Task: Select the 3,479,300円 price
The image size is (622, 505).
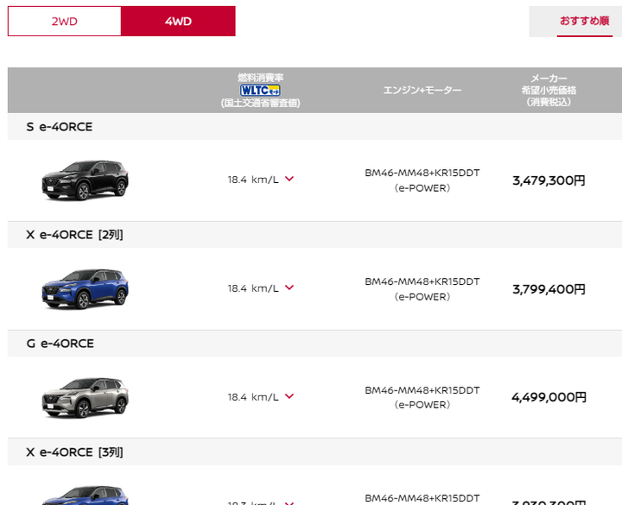Action: 549,180
